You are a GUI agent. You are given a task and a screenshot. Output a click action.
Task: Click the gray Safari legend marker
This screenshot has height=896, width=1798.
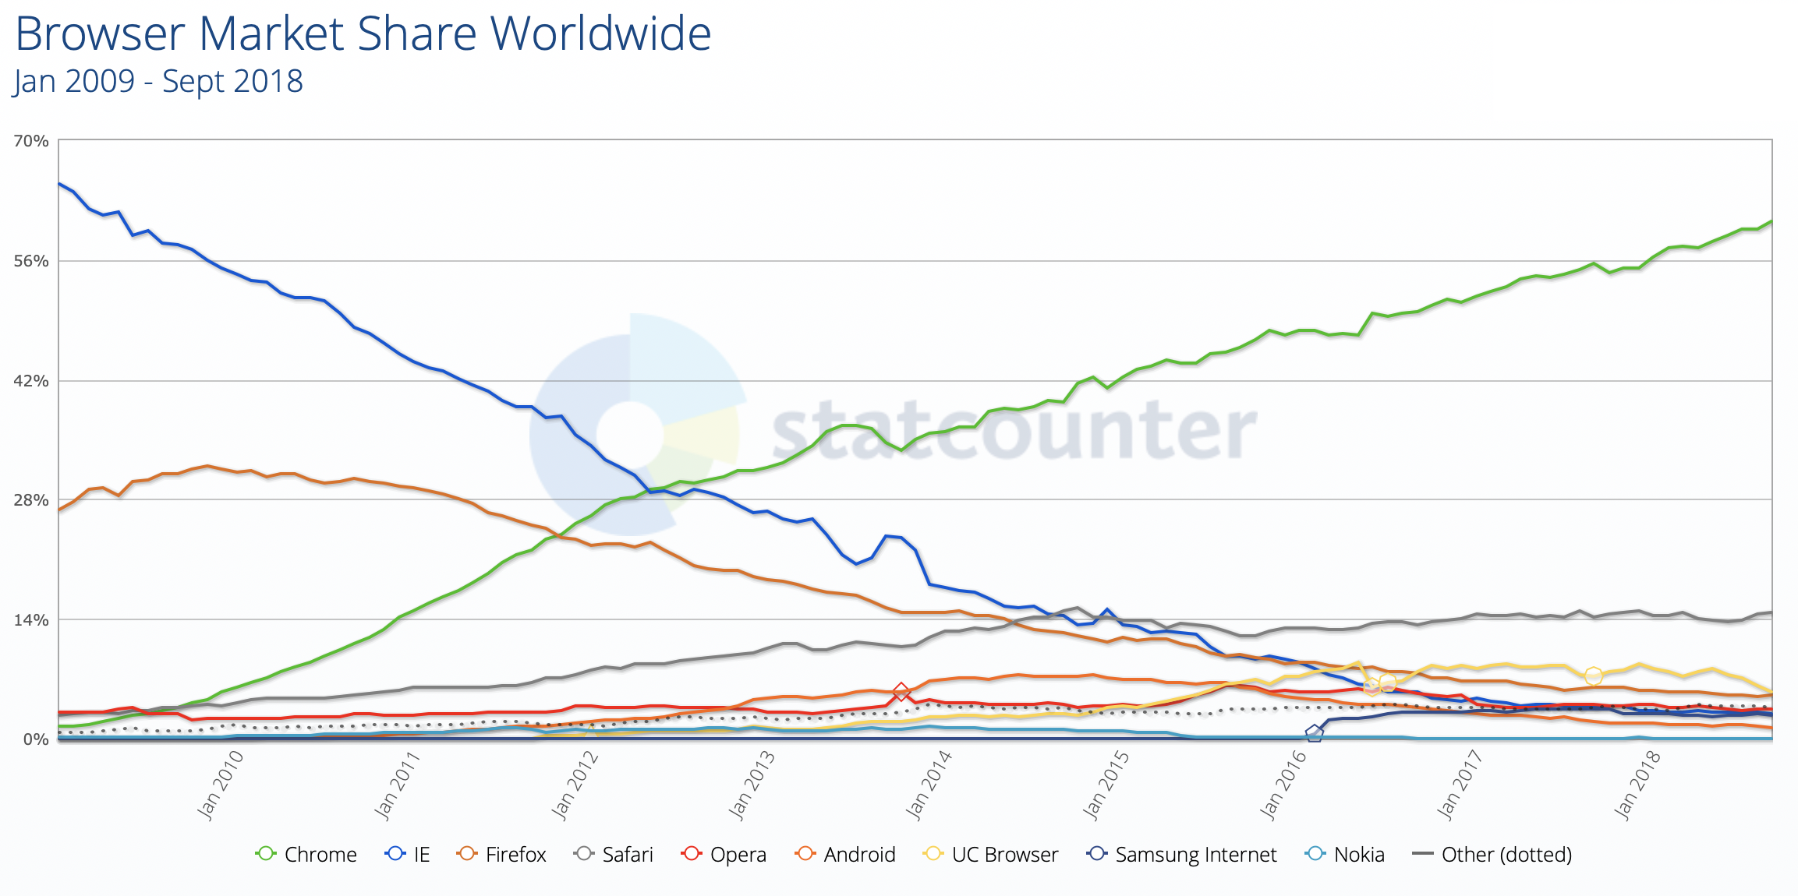pos(584,854)
